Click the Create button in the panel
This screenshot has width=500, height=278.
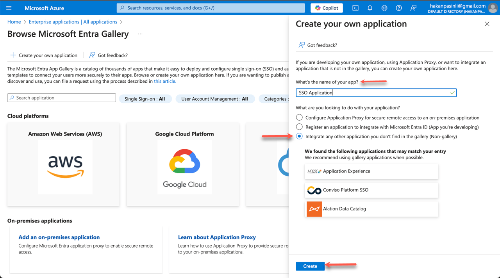(310, 266)
